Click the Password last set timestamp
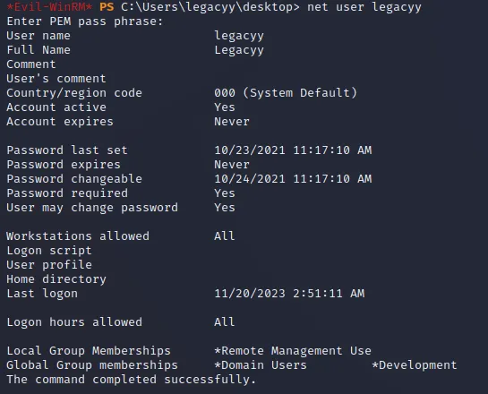 293,150
